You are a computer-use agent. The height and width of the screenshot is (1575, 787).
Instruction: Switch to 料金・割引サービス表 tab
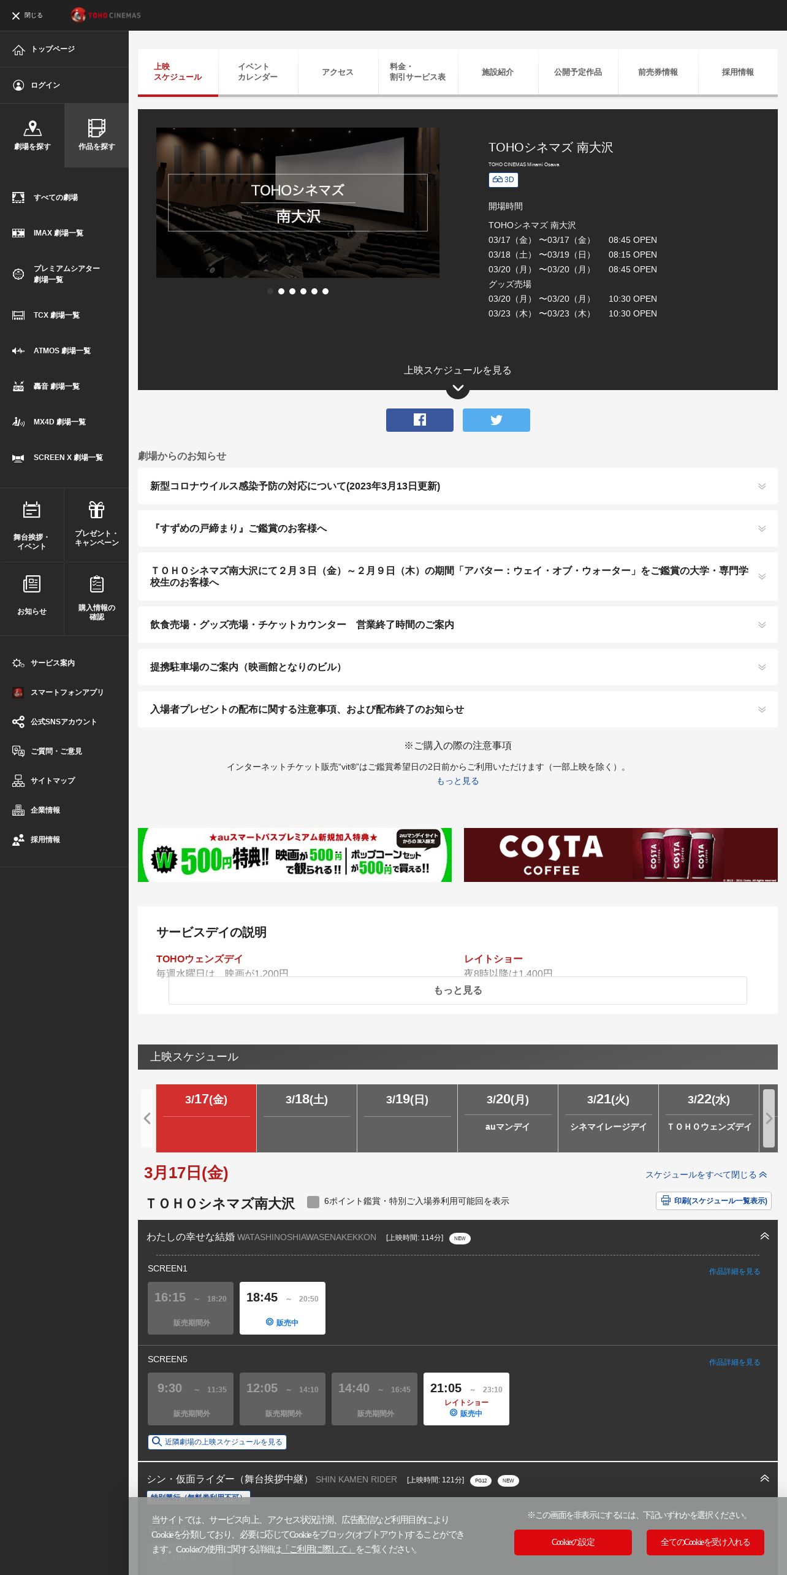coord(418,72)
